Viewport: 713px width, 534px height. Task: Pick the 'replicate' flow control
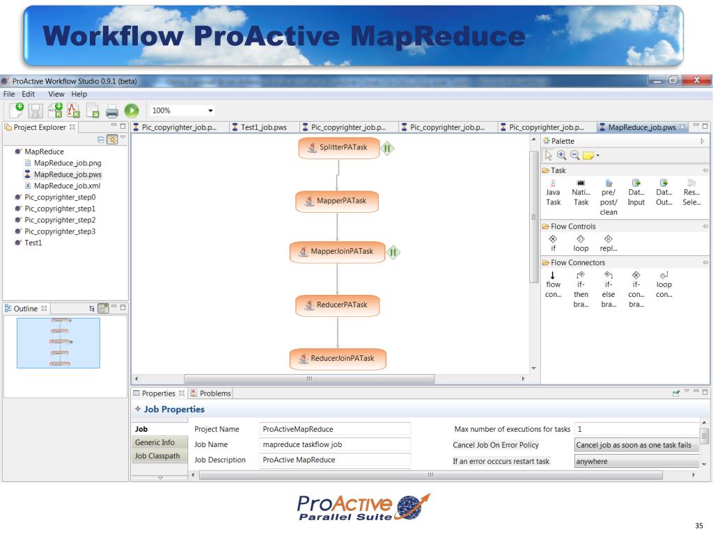609,243
